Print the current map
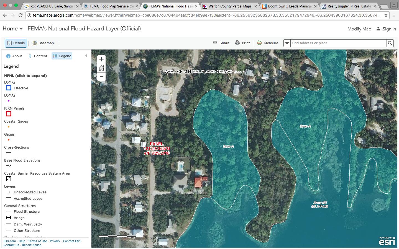Viewport: 399px width, 249px height. (x=242, y=43)
